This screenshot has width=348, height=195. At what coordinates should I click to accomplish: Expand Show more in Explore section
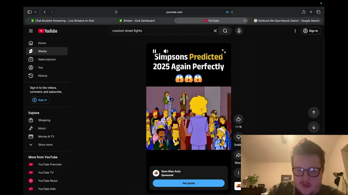(47, 145)
